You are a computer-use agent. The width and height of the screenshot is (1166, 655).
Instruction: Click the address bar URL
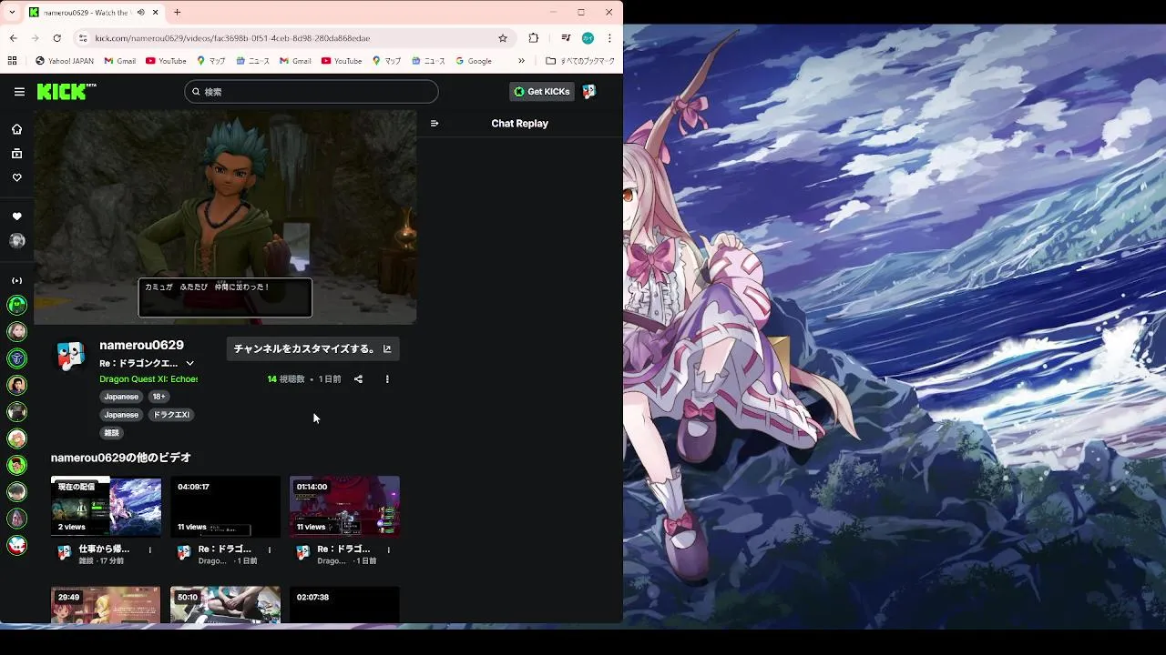[232, 38]
